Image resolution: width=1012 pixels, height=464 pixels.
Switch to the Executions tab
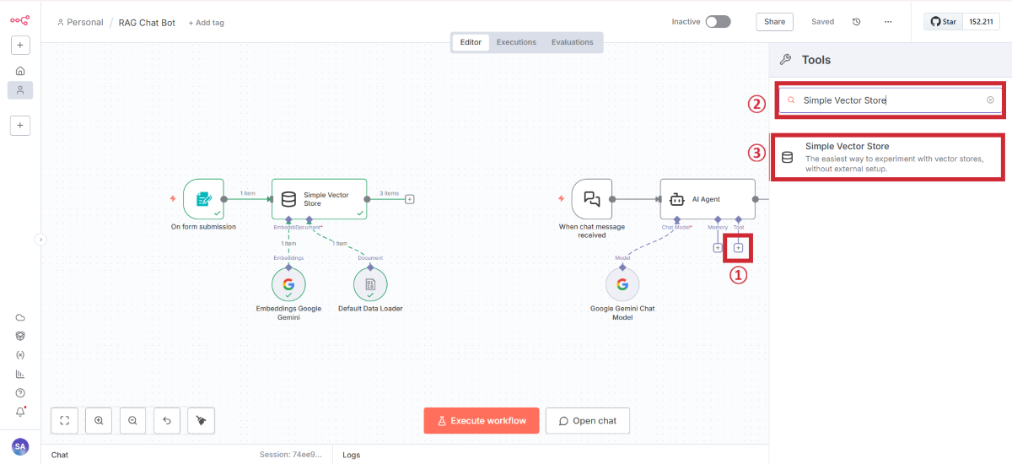(x=515, y=42)
